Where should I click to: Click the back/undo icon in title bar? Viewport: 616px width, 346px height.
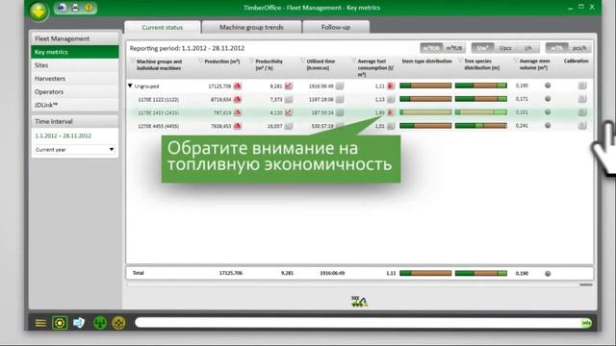pyautogui.click(x=62, y=8)
